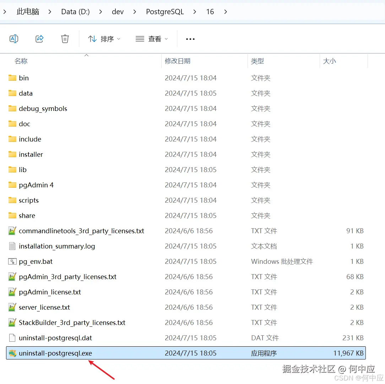
Task: Click PostgreSQL breadcrumb segment
Action: point(165,11)
